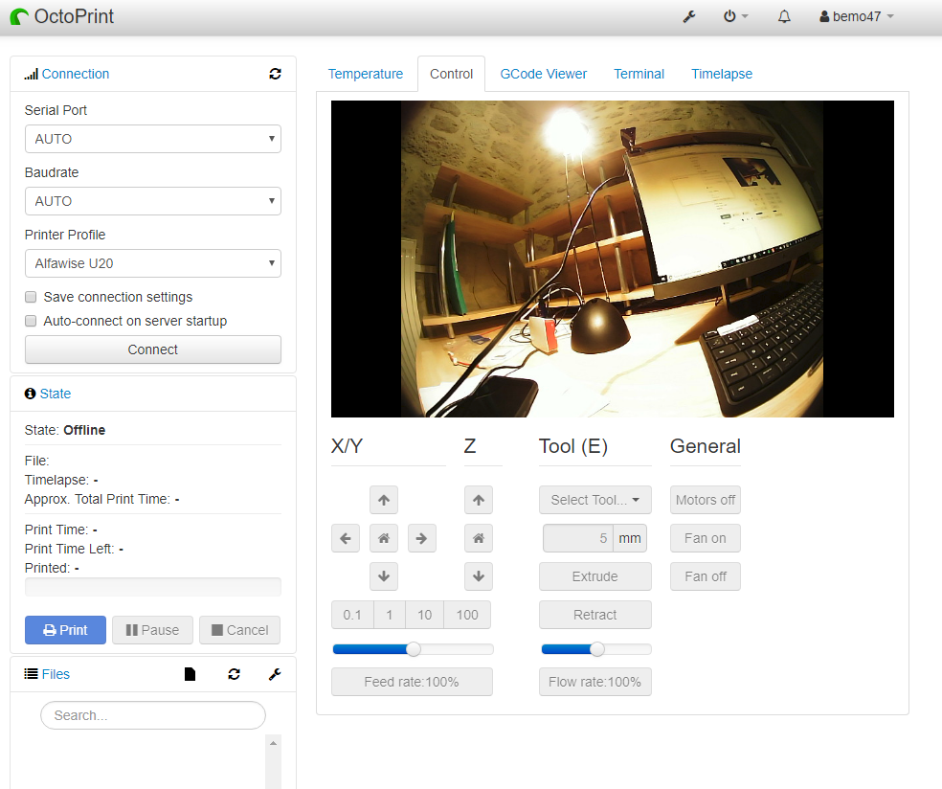This screenshot has width=942, height=789.
Task: Click the feed rate slider handle
Action: click(414, 649)
